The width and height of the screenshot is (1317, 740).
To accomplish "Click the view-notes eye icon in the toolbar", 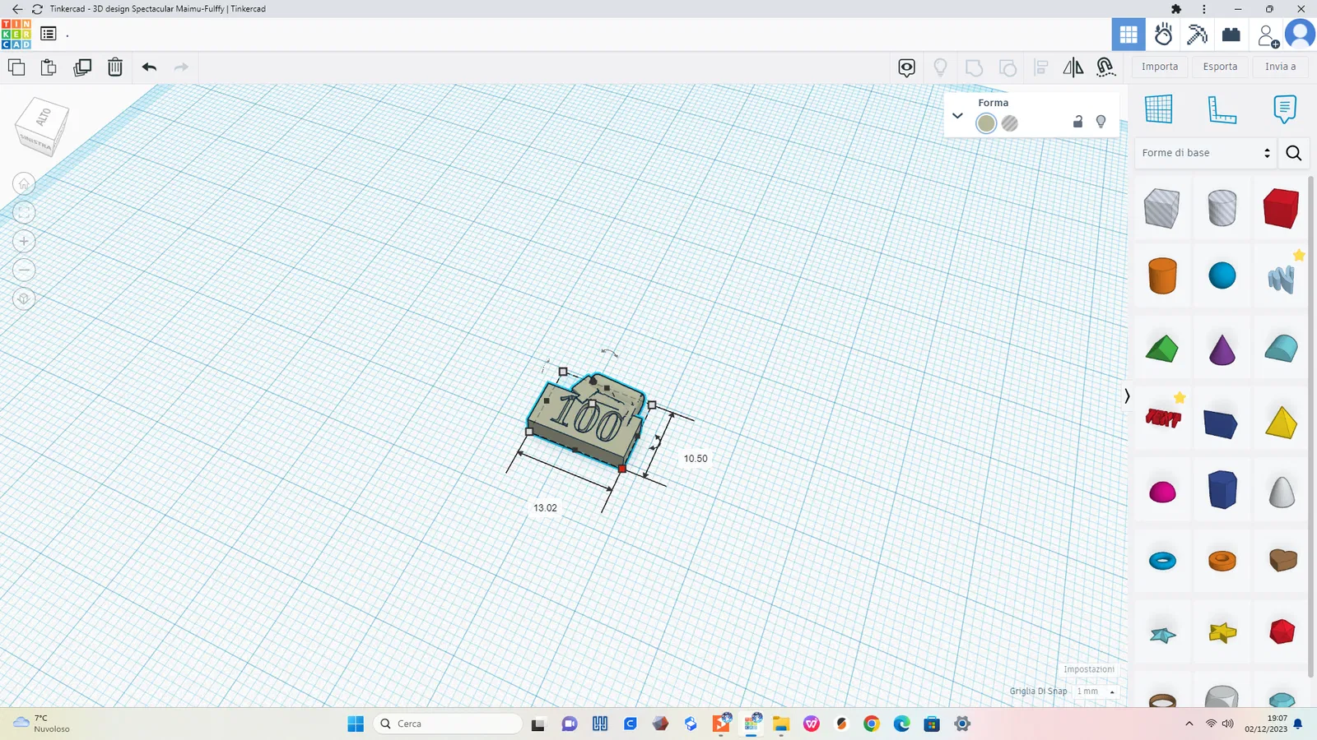I will click(x=907, y=67).
